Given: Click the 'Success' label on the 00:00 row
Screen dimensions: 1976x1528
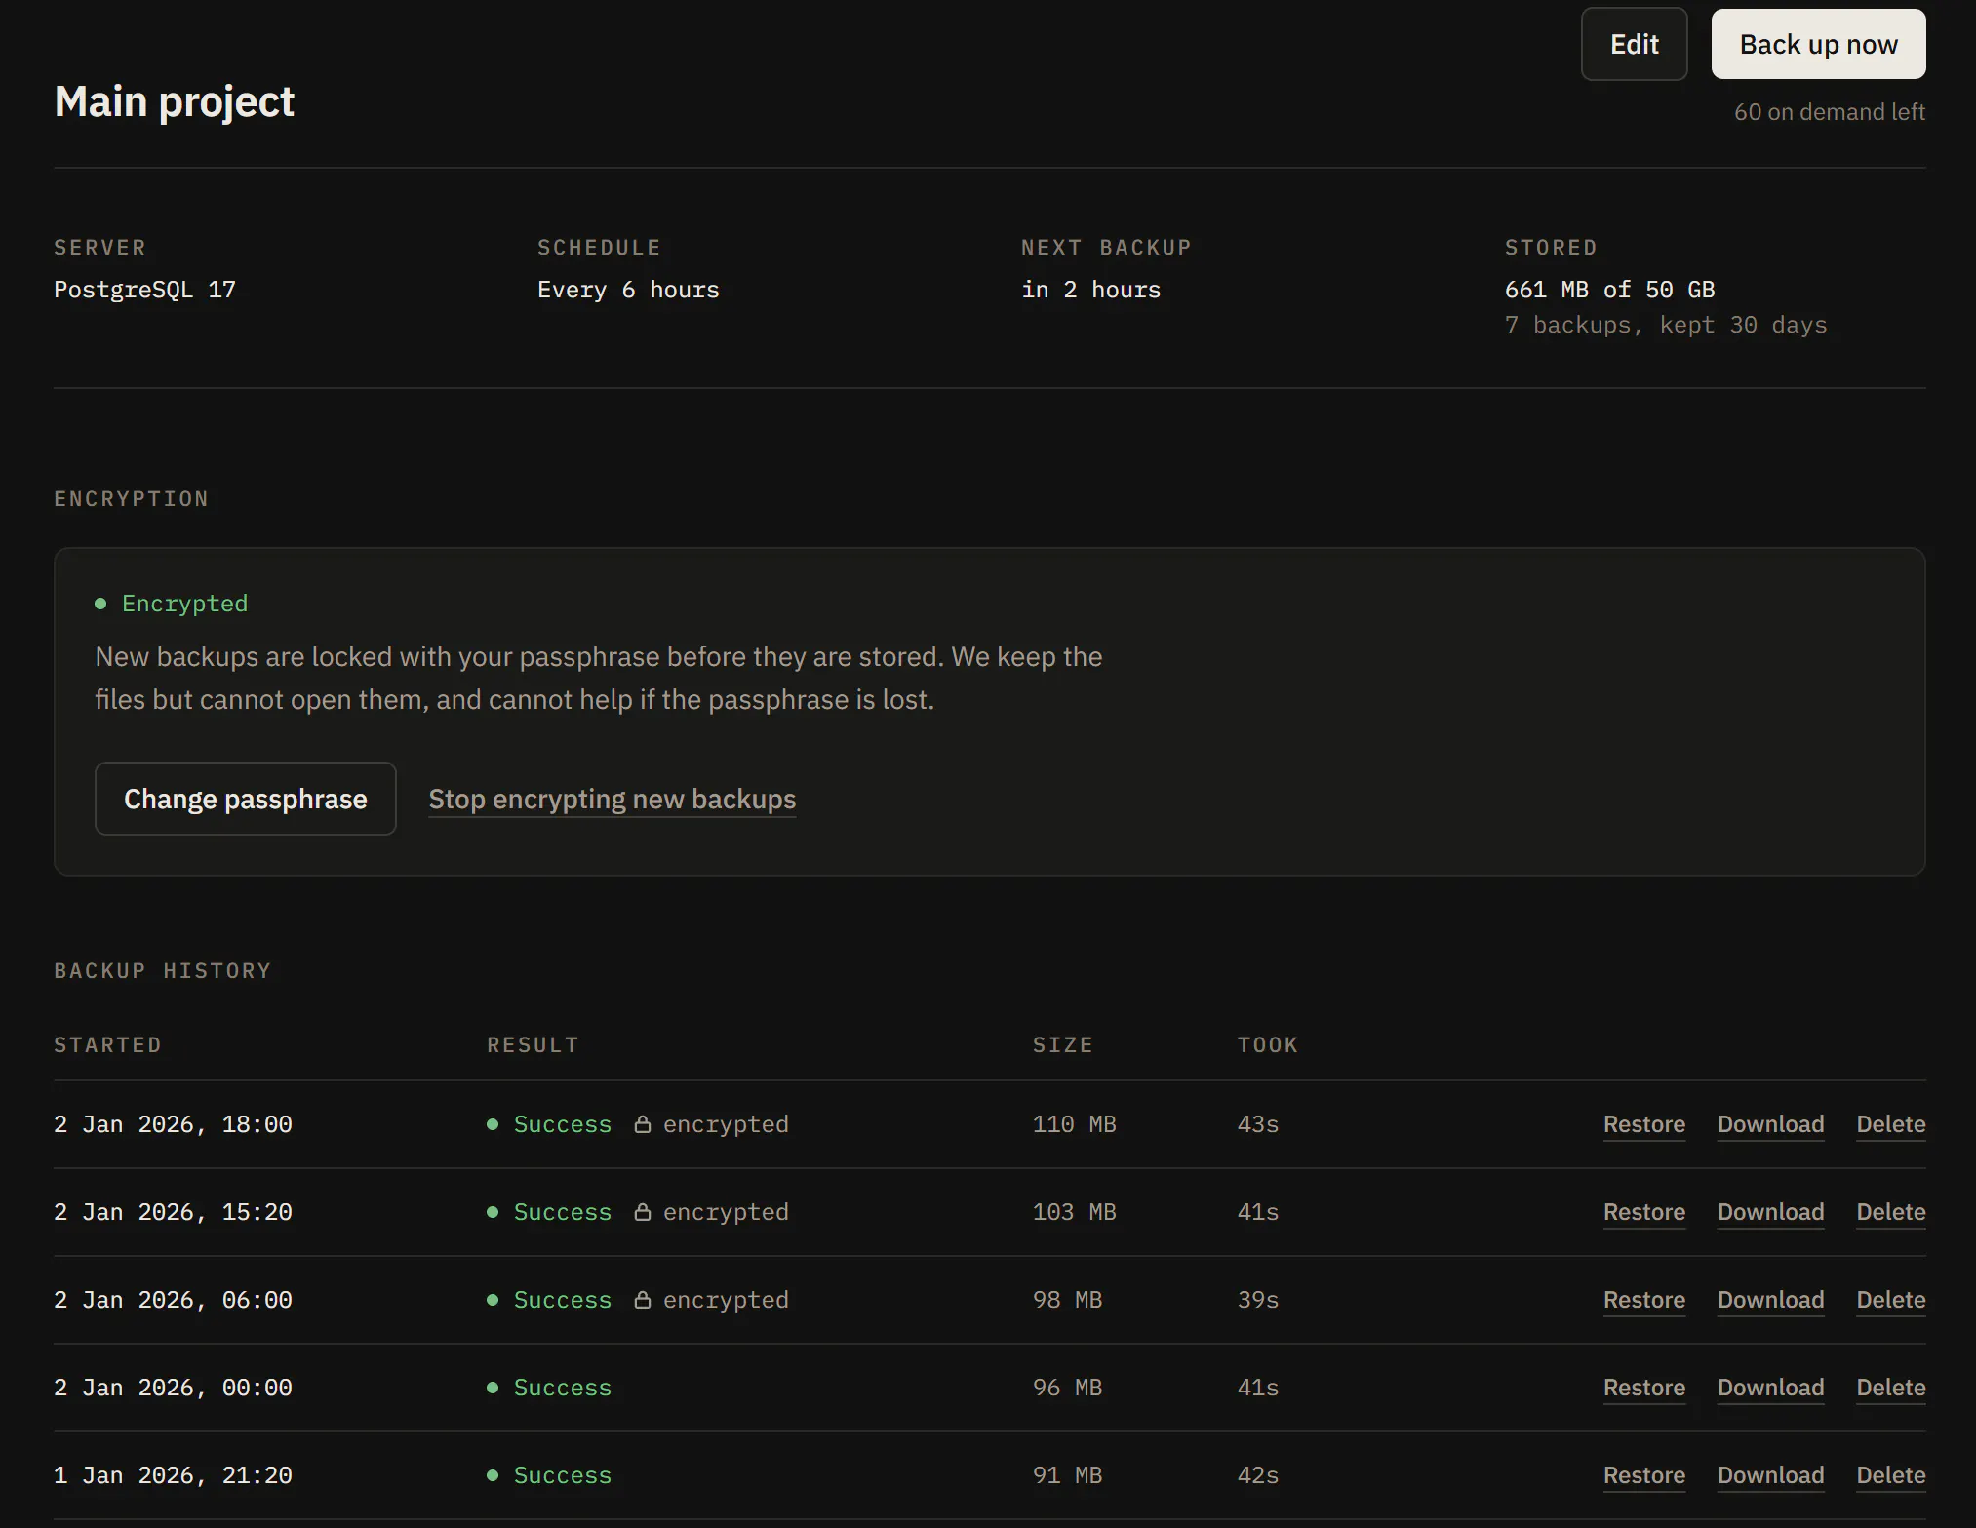Looking at the screenshot, I should coord(563,1388).
